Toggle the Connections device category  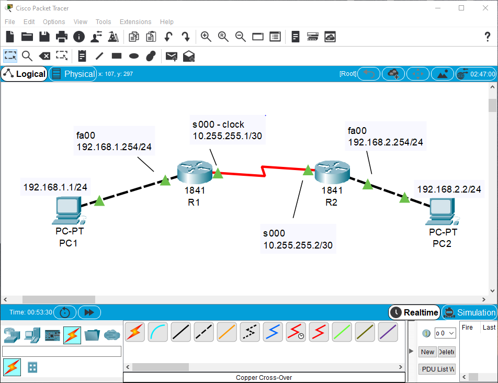(72, 335)
